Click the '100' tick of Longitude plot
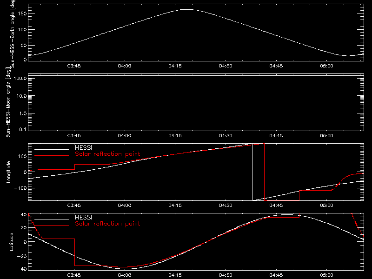The image size is (372, 279). click(22, 156)
